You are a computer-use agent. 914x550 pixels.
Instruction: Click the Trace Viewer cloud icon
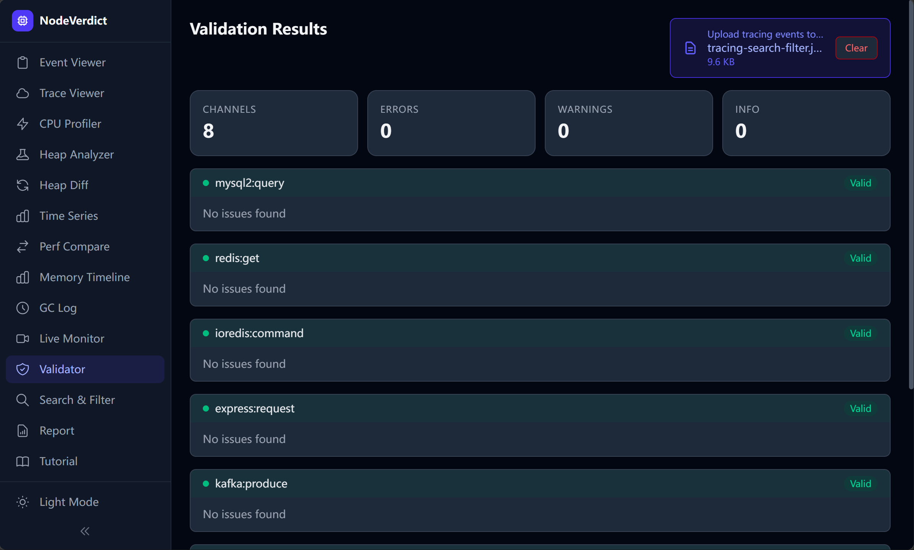pyautogui.click(x=23, y=93)
